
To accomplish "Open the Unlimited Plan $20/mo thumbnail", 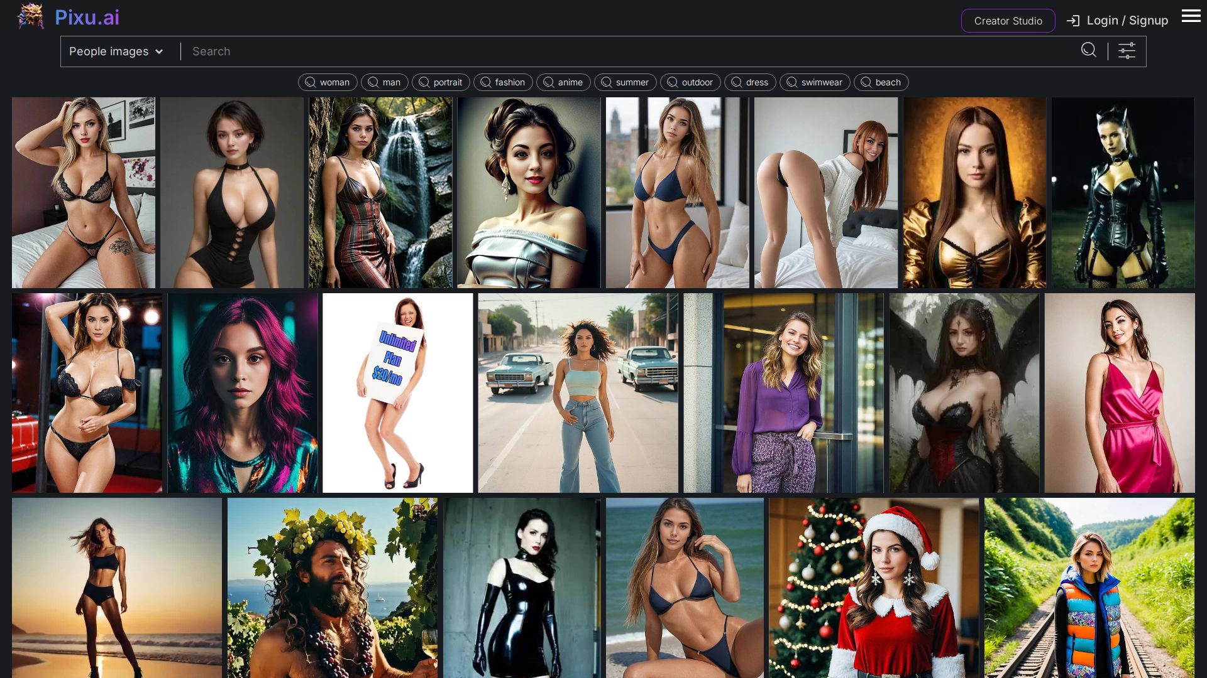I will tap(397, 393).
